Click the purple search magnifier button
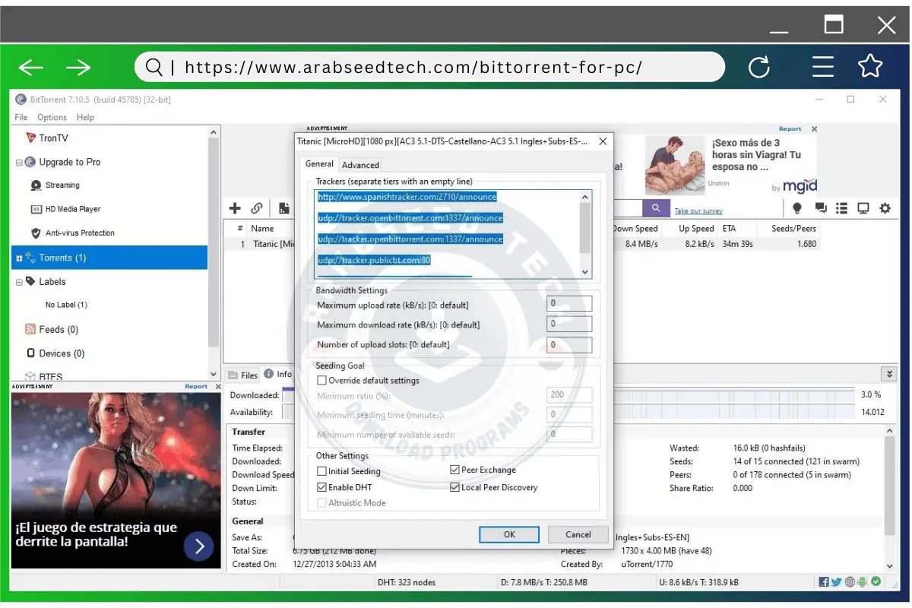The height and width of the screenshot is (608, 912). 655,208
